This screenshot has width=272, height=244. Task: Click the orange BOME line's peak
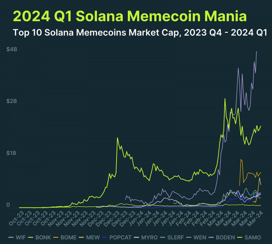pos(241,159)
